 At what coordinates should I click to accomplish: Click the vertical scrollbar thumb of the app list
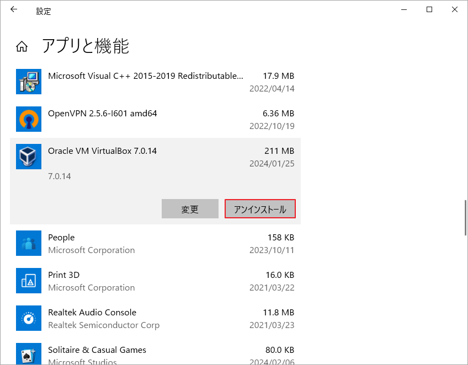pyautogui.click(x=465, y=218)
